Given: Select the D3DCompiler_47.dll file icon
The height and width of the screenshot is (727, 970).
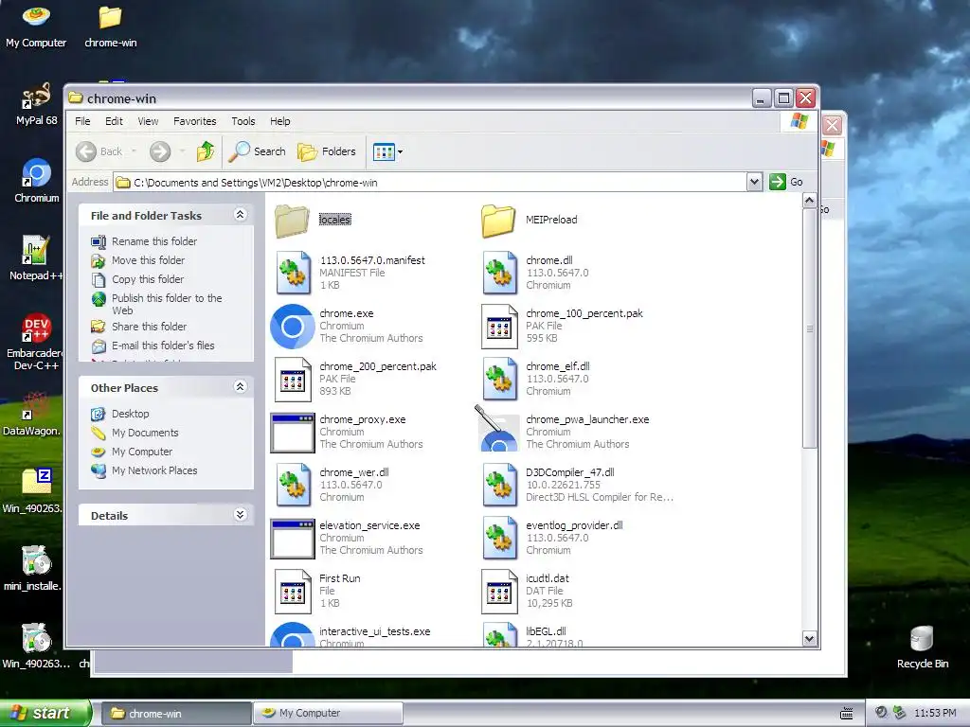Looking at the screenshot, I should click(x=500, y=485).
